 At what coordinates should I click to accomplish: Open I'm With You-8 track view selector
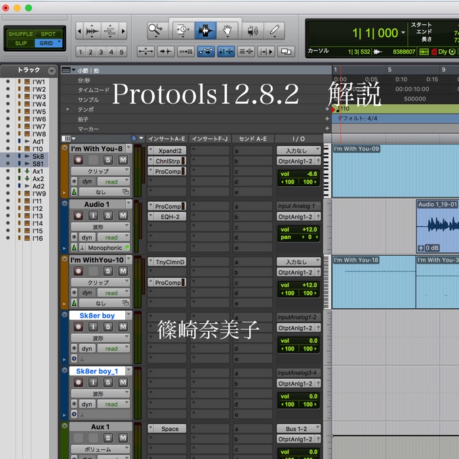(x=100, y=171)
